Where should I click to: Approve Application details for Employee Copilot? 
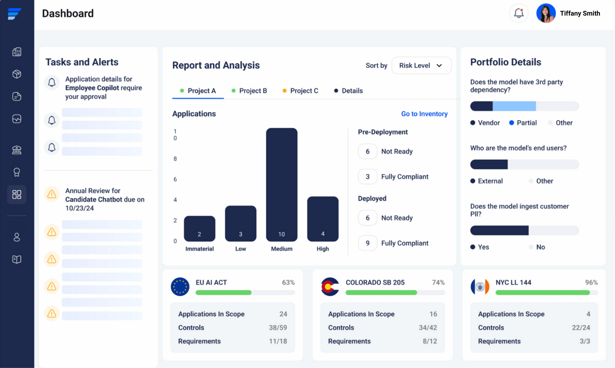click(x=103, y=88)
